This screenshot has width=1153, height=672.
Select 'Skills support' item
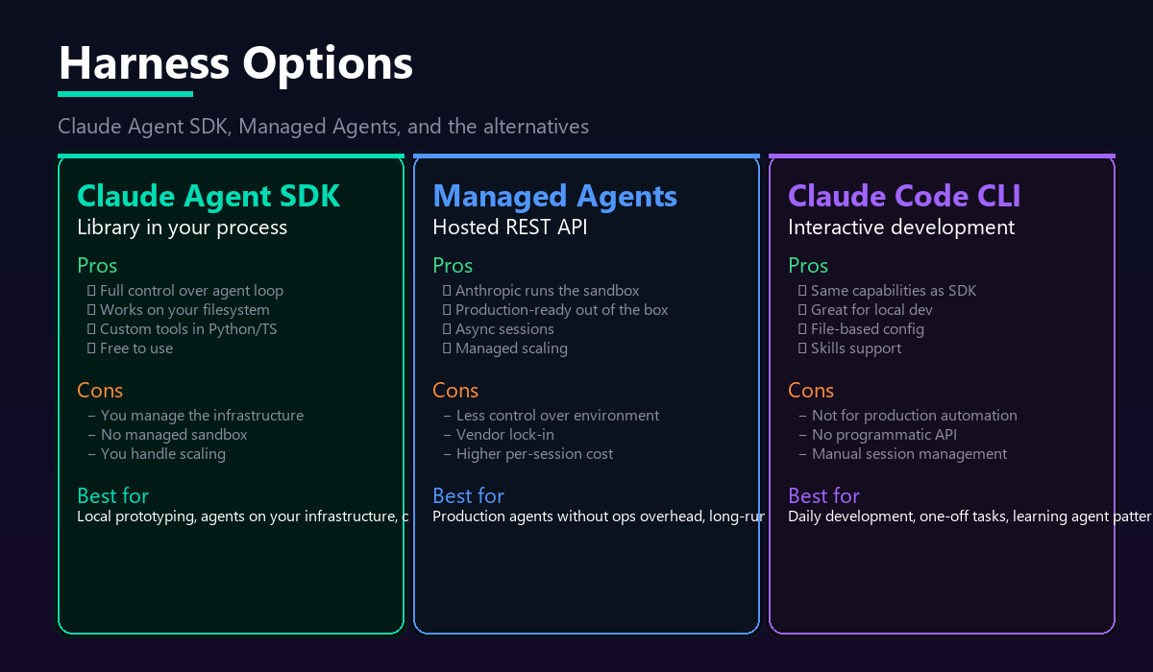click(x=850, y=348)
